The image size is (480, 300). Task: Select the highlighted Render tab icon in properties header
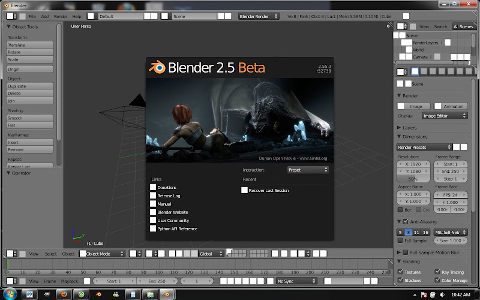coord(415,71)
